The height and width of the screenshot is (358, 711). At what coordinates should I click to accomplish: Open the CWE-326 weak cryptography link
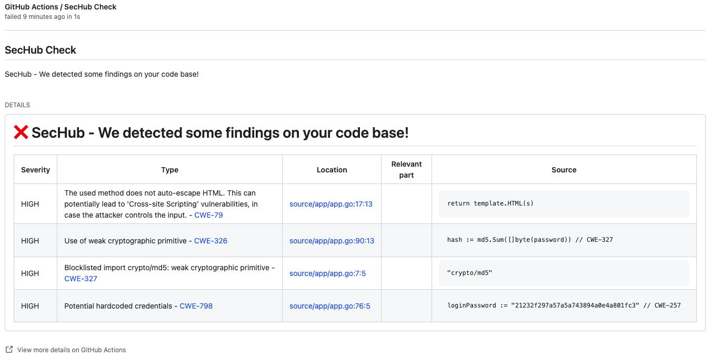[211, 241]
